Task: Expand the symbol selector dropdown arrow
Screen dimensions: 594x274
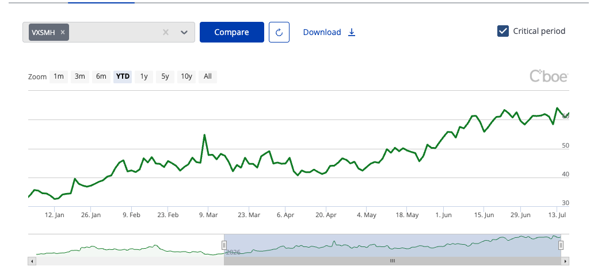Action: tap(184, 32)
